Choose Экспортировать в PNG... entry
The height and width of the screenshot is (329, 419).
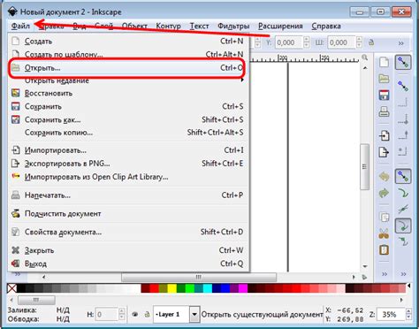coord(128,164)
